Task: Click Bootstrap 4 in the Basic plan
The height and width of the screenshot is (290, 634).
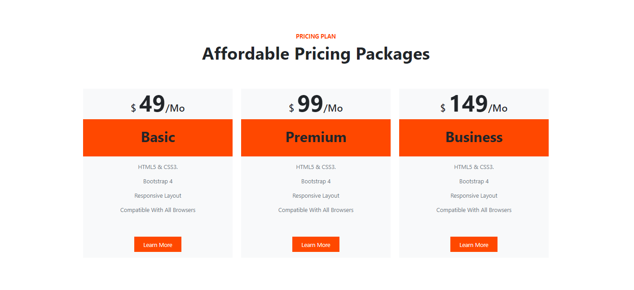Action: point(158,182)
